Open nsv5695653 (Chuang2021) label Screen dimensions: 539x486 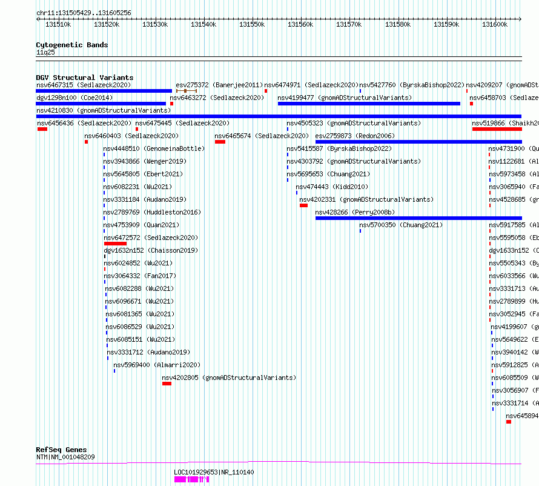point(328,174)
